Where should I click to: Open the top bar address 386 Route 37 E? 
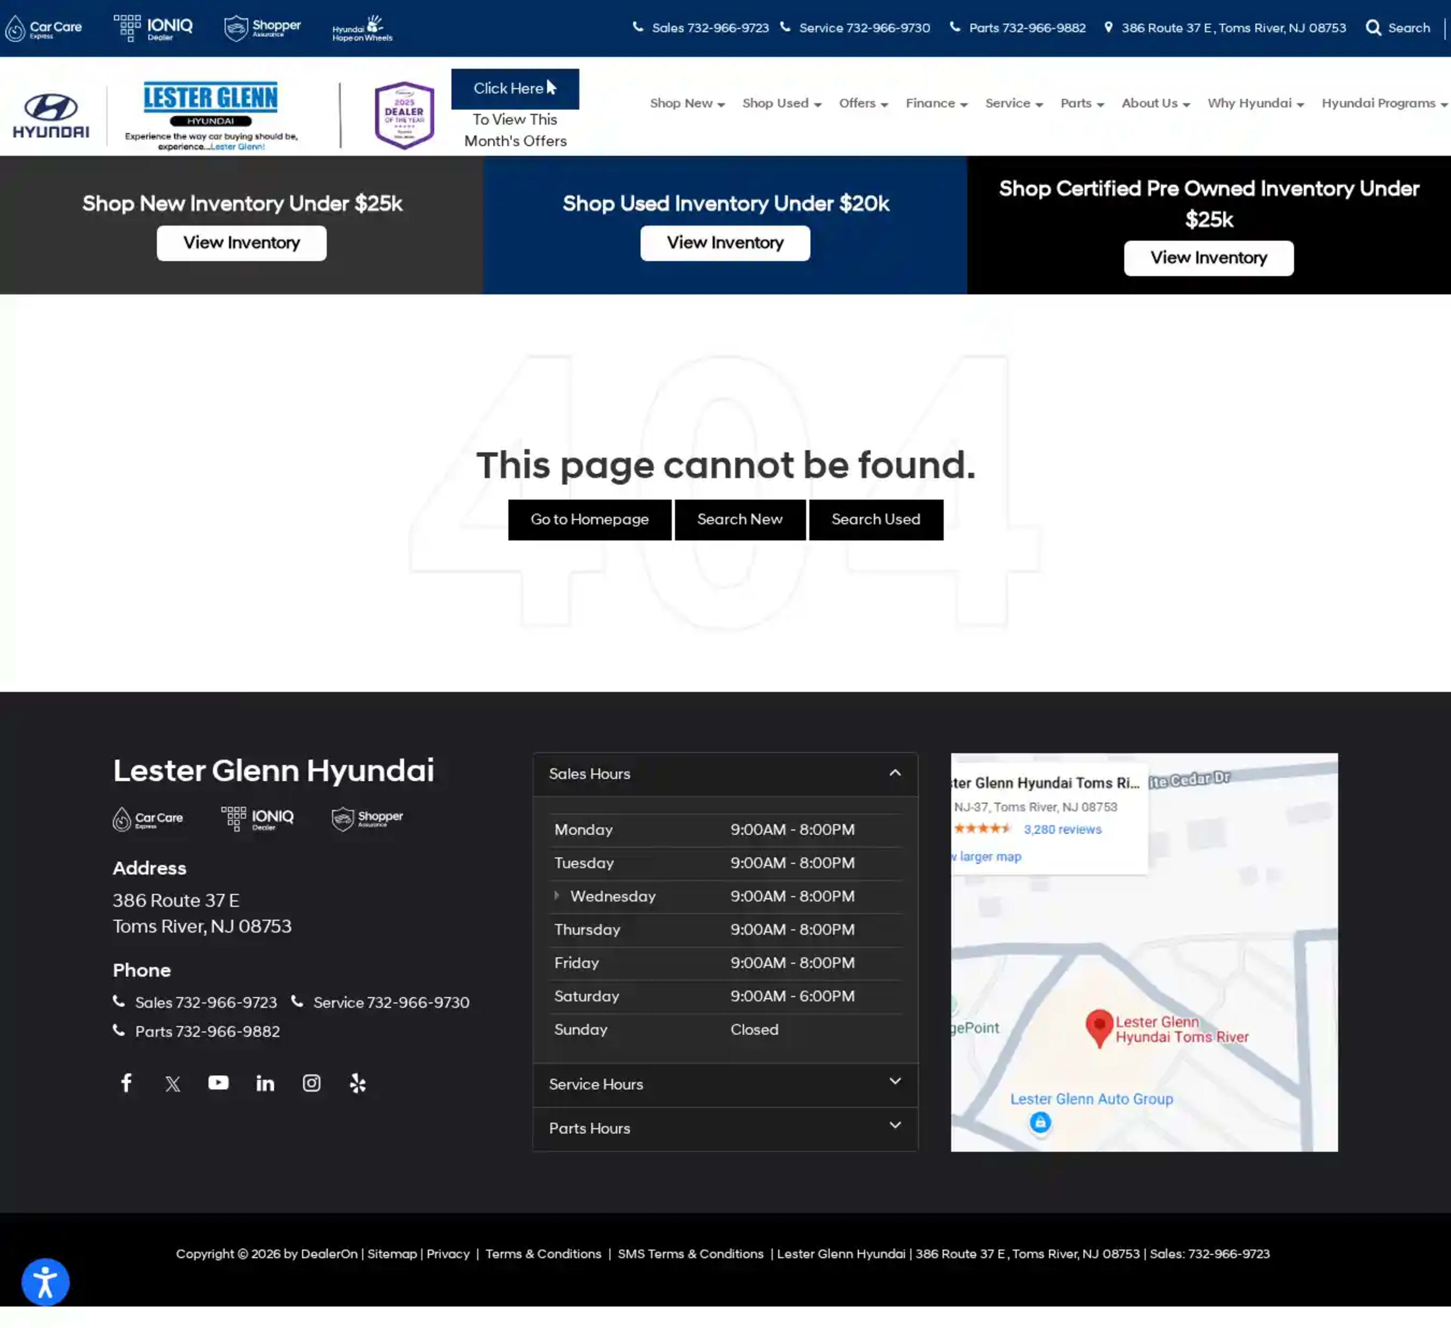1225,28
